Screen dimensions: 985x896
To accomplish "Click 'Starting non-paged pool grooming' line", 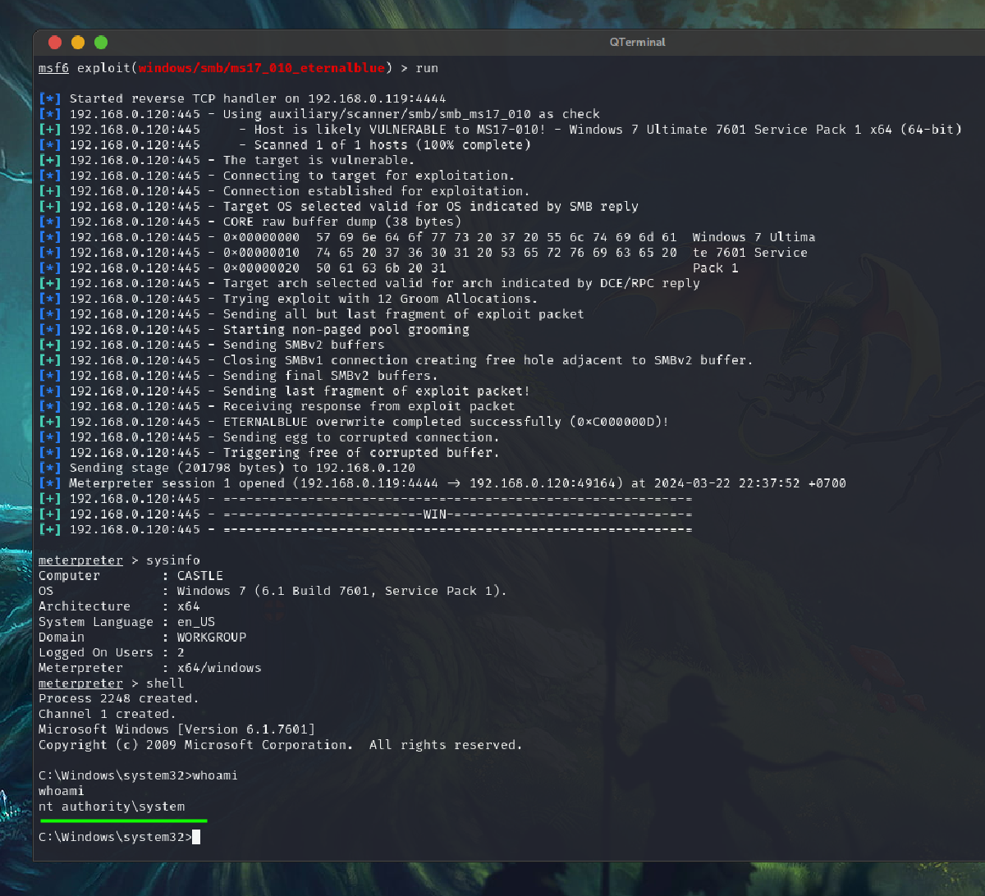I will tap(254, 330).
